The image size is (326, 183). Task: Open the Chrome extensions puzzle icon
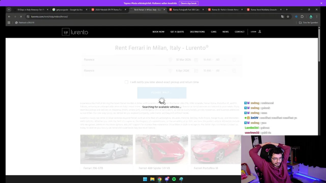(x=302, y=17)
